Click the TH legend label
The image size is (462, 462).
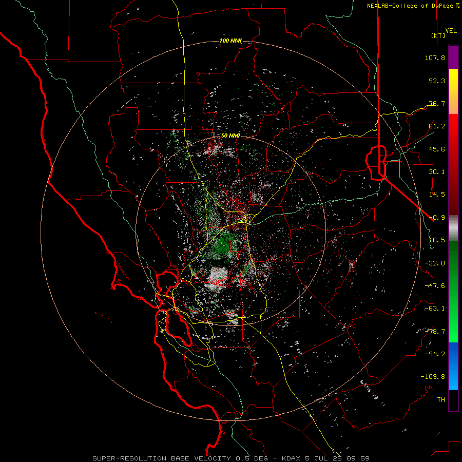pos(441,399)
